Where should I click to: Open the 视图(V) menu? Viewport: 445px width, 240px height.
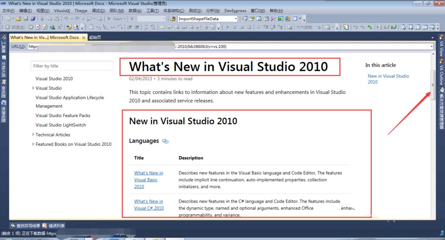(43, 11)
